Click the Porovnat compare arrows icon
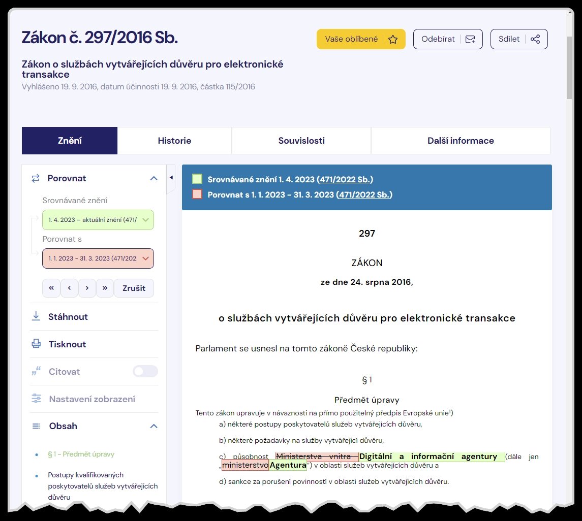 (36, 178)
